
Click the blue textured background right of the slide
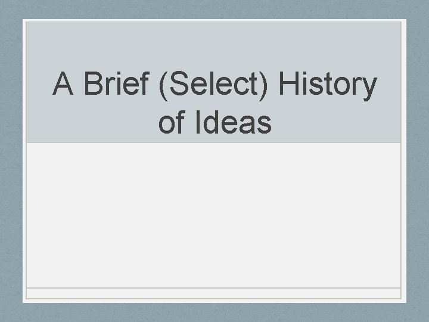[418, 161]
